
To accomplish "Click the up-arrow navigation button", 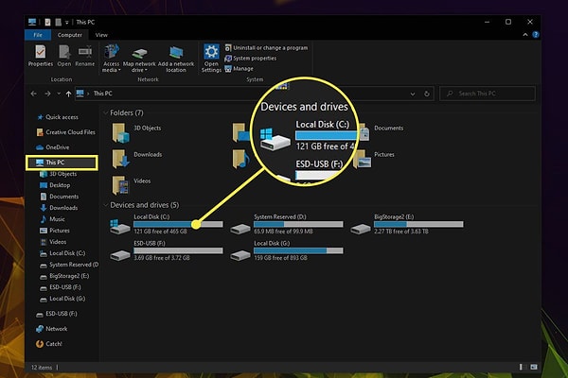I will click(x=68, y=94).
